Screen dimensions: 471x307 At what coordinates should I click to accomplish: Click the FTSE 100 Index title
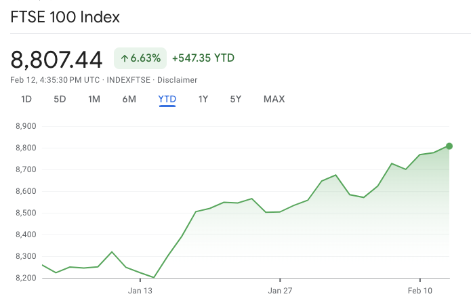point(65,17)
